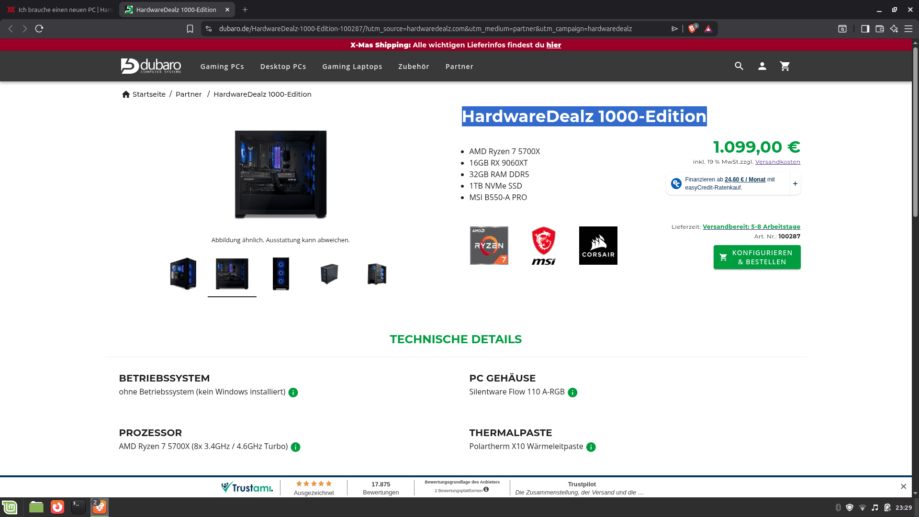Open the Zubehör menu item
The image size is (919, 517).
414,67
